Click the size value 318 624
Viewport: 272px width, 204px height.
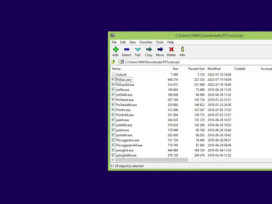(173, 125)
